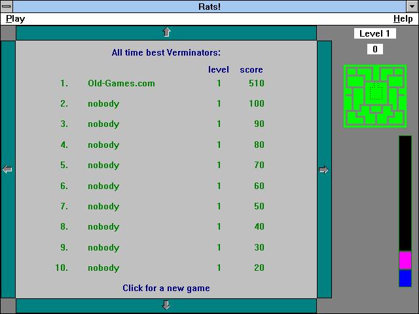Click the score box showing 0
The height and width of the screenshot is (314, 419).
[375, 49]
